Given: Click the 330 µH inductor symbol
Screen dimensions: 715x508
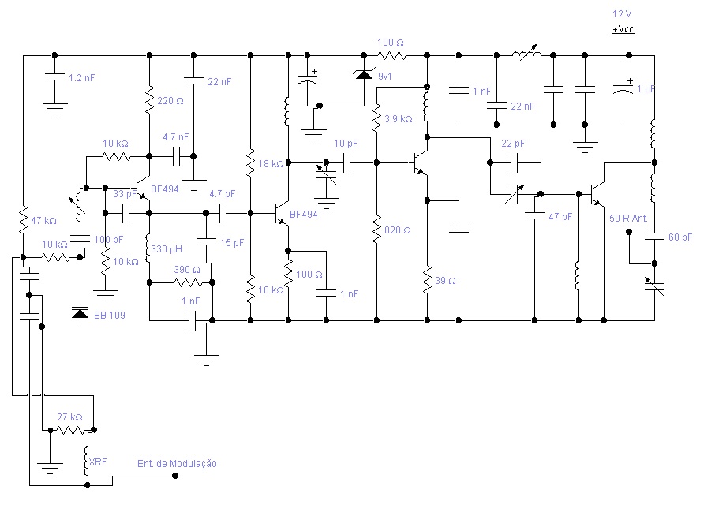Looking at the screenshot, I should tap(148, 251).
